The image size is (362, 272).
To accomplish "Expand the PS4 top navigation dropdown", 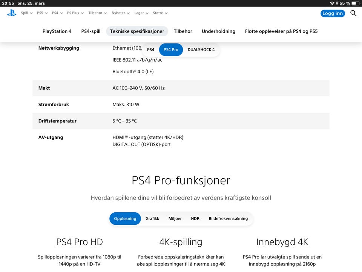I will click(57, 13).
